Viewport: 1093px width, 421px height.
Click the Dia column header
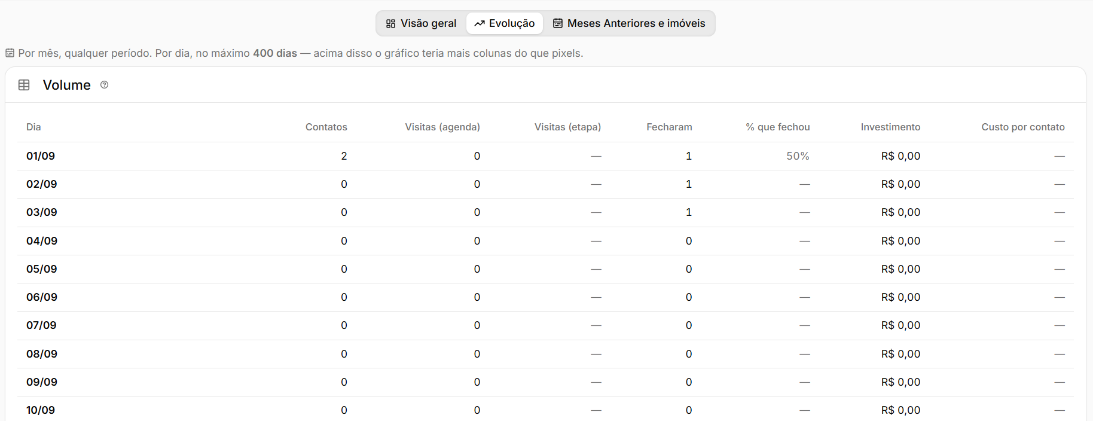[33, 127]
